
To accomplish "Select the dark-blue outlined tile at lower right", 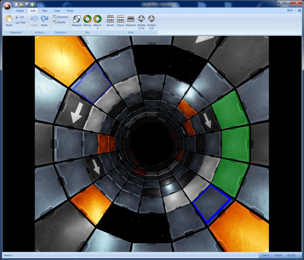I will pos(212,204).
